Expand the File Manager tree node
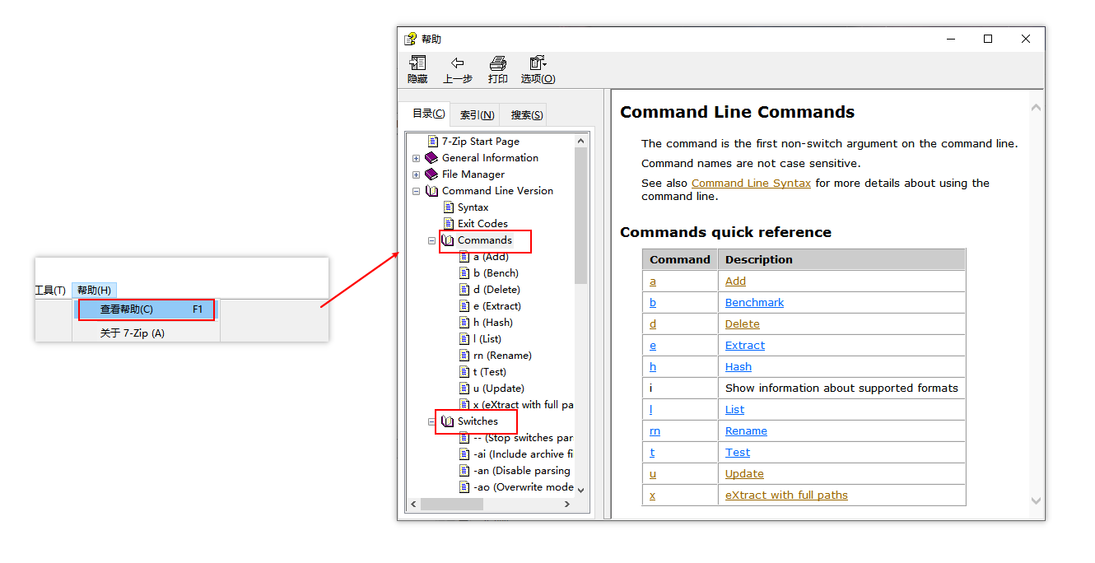This screenshot has width=1095, height=563. pyautogui.click(x=416, y=174)
